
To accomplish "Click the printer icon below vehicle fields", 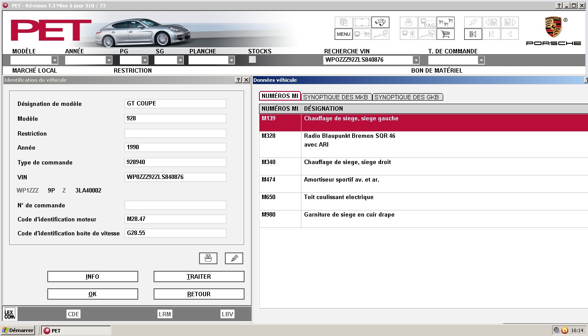I will 208,258.
